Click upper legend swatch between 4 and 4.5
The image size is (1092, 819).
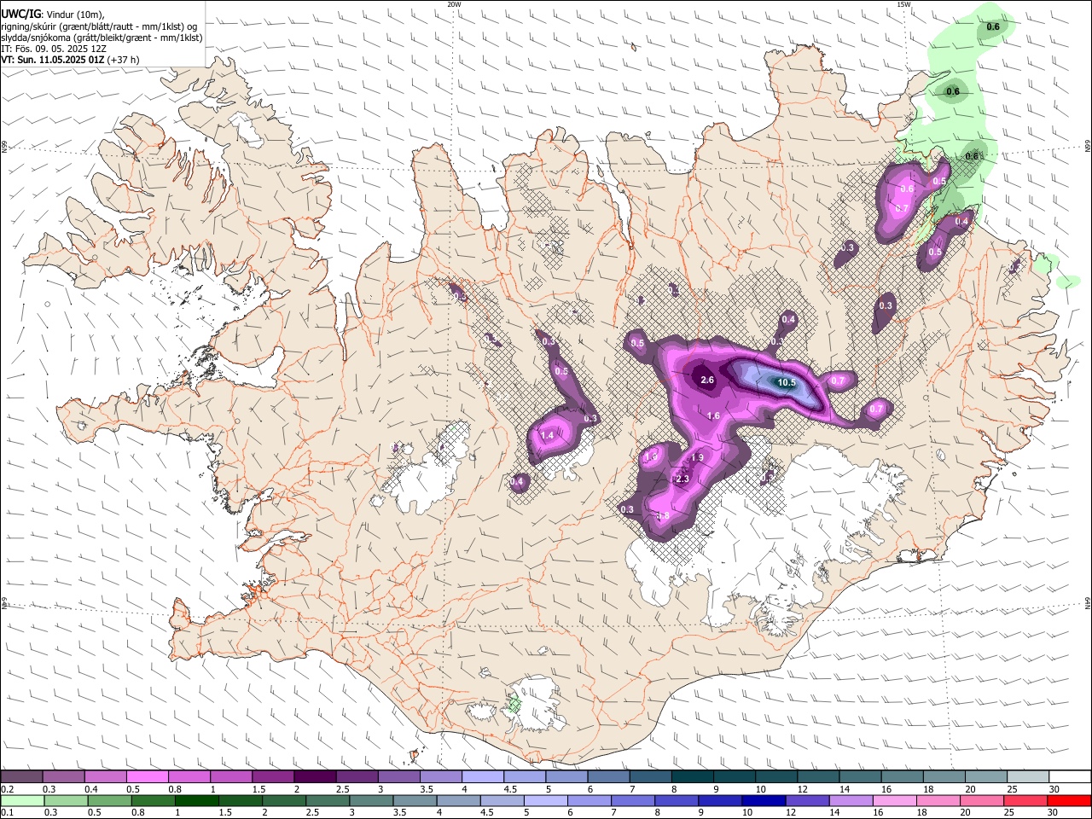(481, 776)
